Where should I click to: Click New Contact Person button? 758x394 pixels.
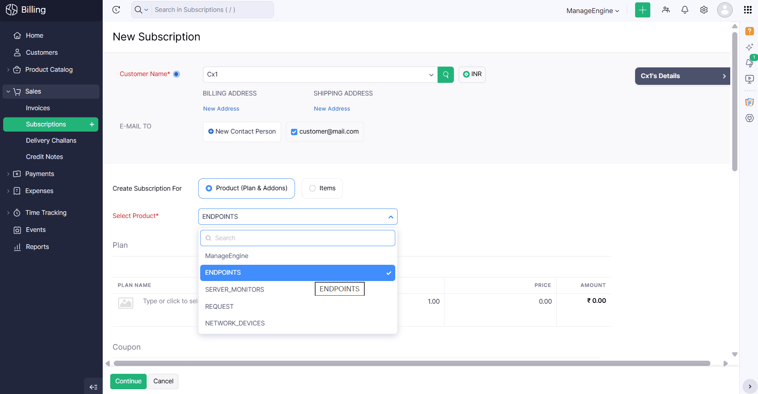(x=242, y=132)
